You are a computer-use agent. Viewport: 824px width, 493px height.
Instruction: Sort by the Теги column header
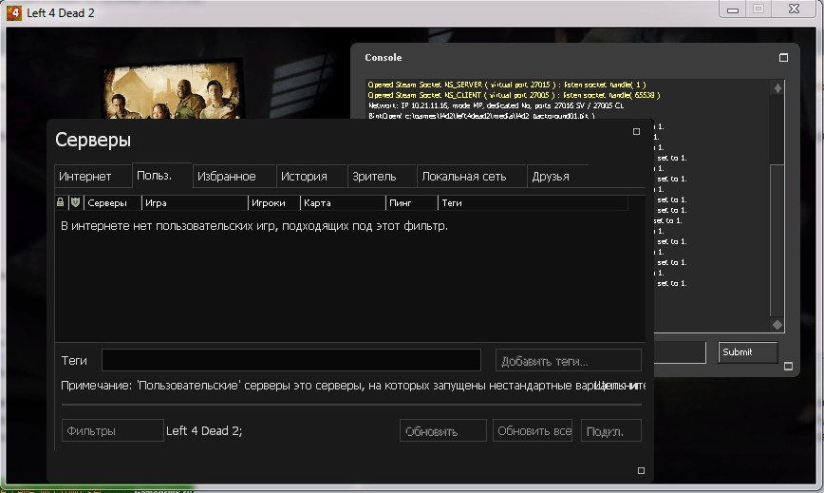coord(533,202)
